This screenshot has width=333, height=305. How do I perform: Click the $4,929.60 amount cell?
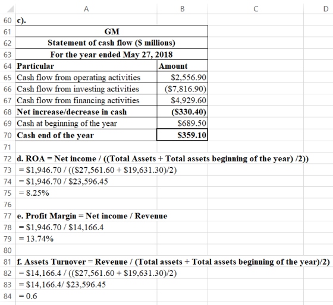(x=182, y=100)
